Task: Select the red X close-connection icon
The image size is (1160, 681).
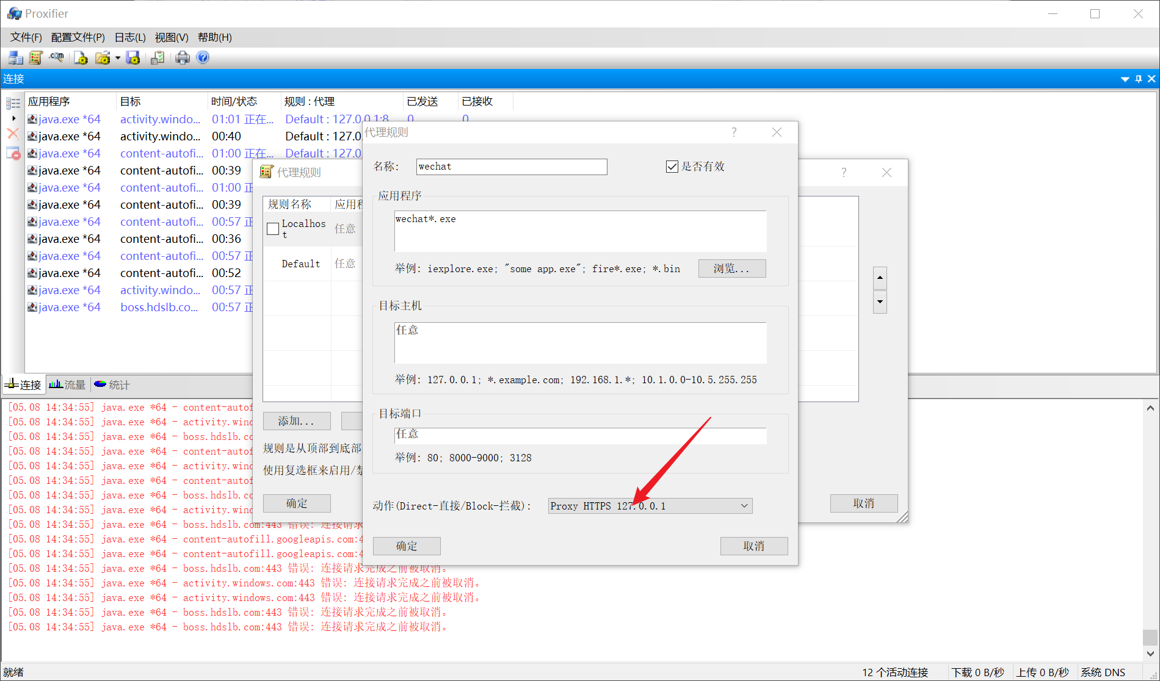Action: (13, 134)
